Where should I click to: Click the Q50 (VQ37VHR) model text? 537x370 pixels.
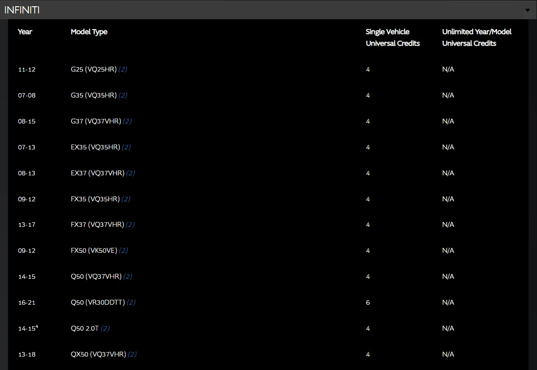click(x=96, y=276)
